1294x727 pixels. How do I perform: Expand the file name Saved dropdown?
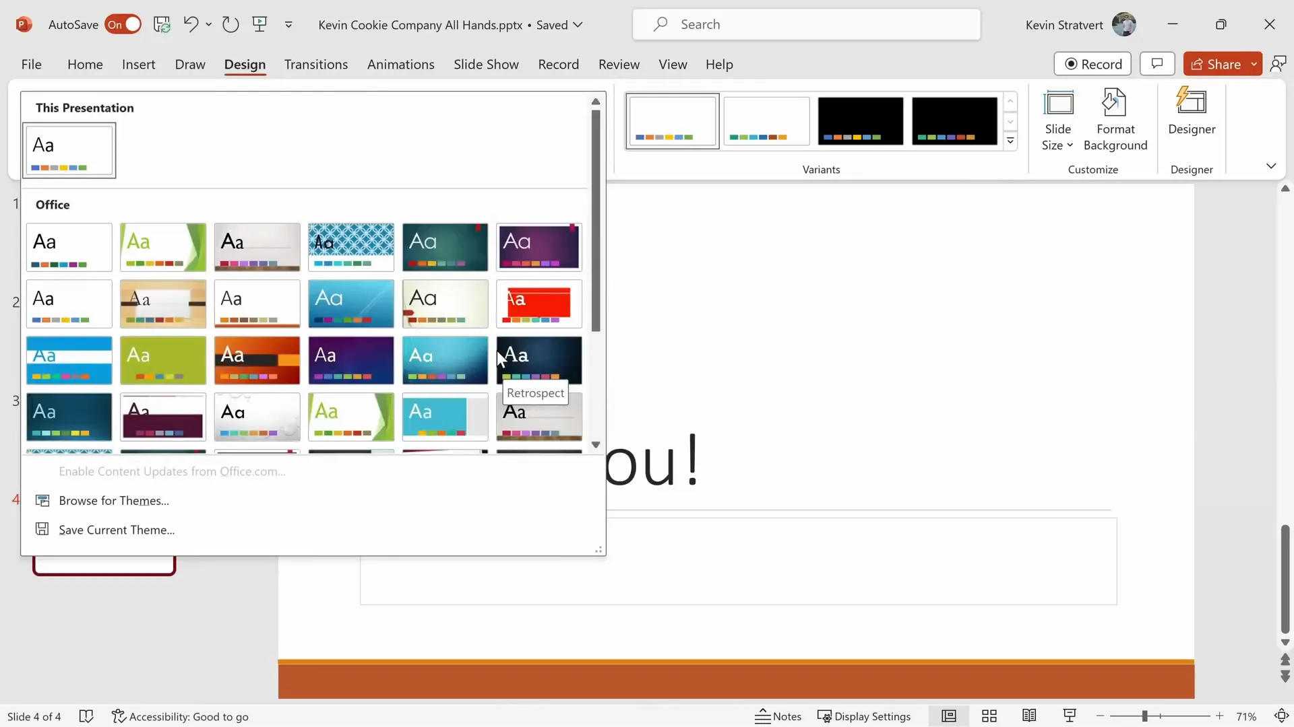578,25
